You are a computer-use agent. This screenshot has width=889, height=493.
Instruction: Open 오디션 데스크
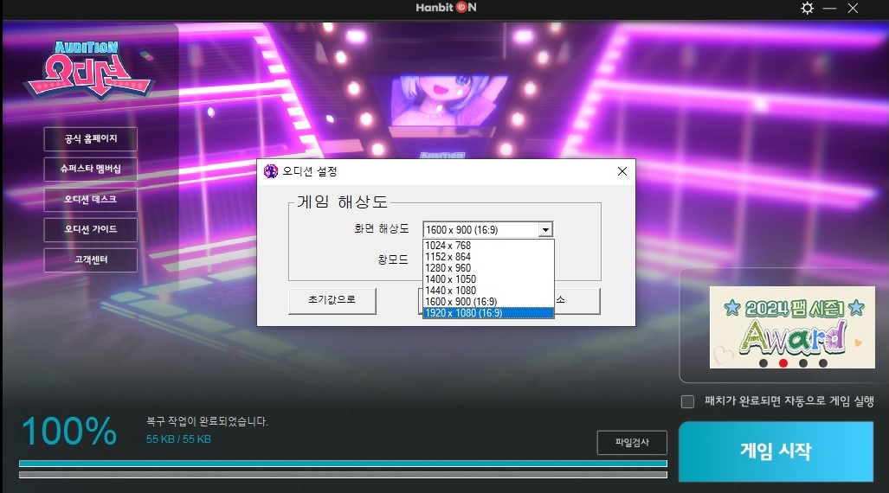point(91,200)
